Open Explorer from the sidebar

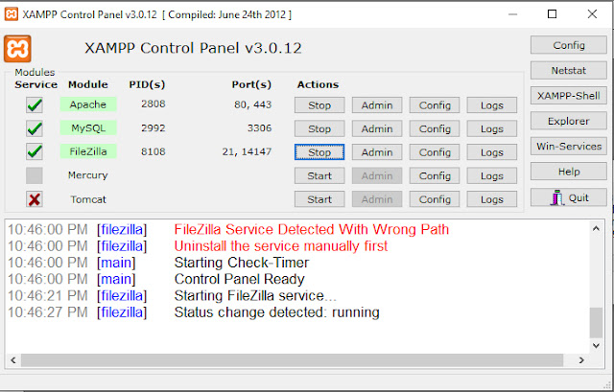[569, 121]
